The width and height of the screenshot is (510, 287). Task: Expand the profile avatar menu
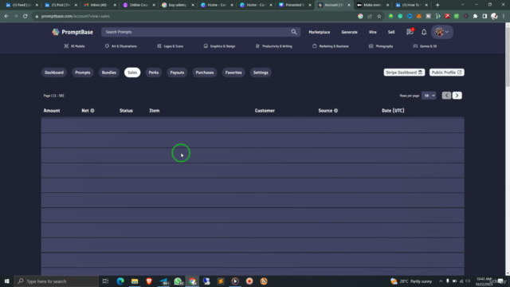pos(441,32)
